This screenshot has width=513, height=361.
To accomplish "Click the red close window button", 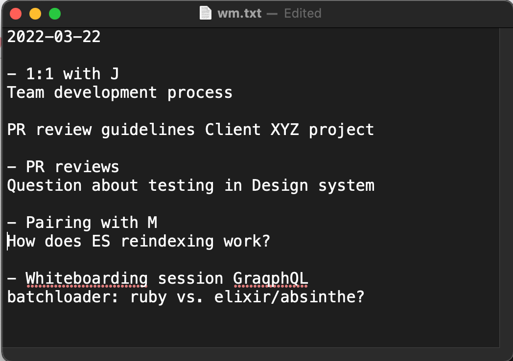I will click(16, 14).
